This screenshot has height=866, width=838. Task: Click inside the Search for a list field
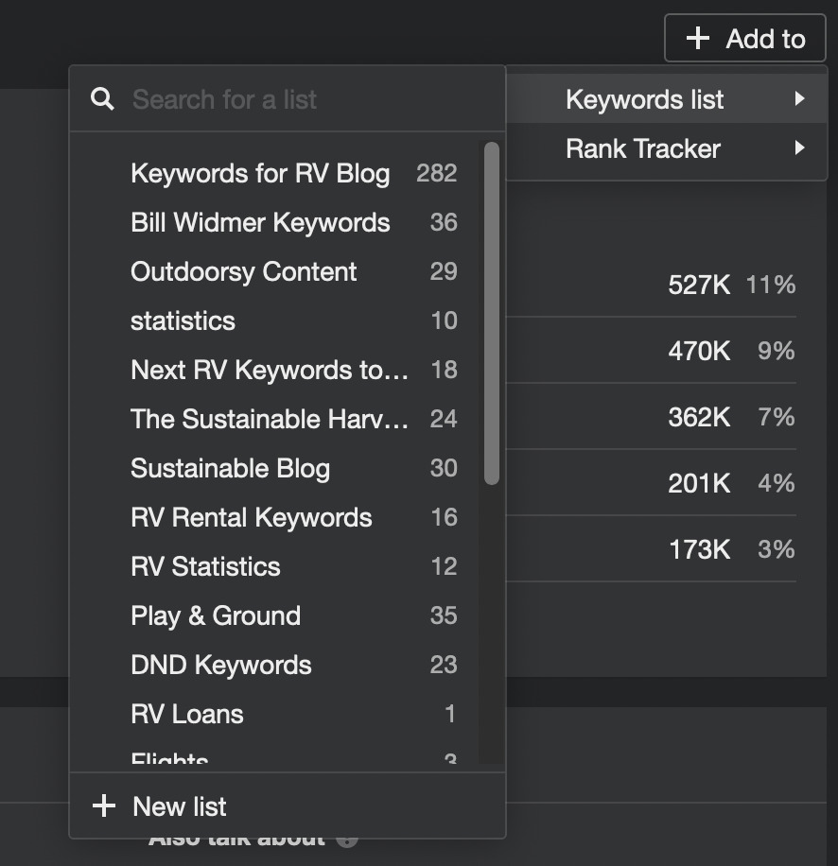point(284,98)
